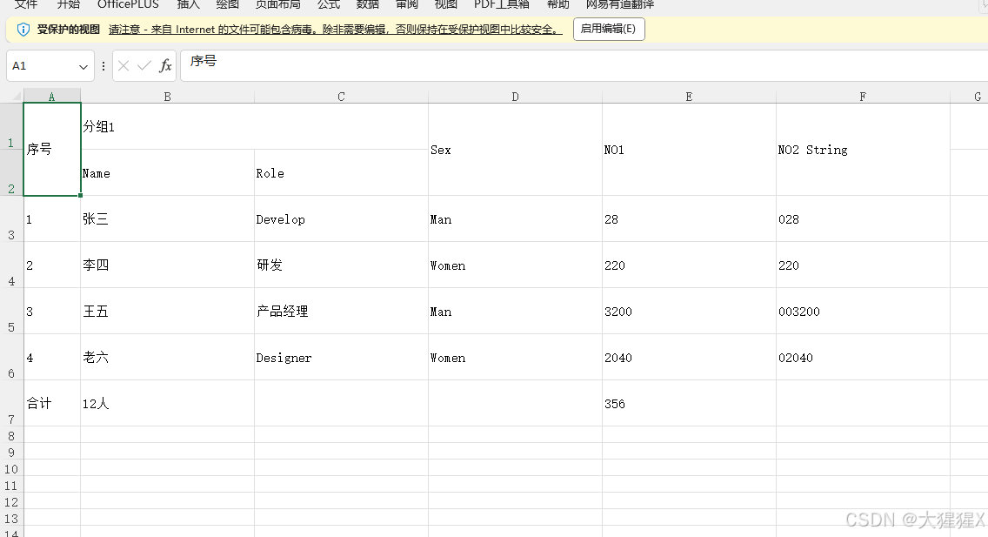Open the 页面布局 (Page Layout) tab

coord(278,4)
